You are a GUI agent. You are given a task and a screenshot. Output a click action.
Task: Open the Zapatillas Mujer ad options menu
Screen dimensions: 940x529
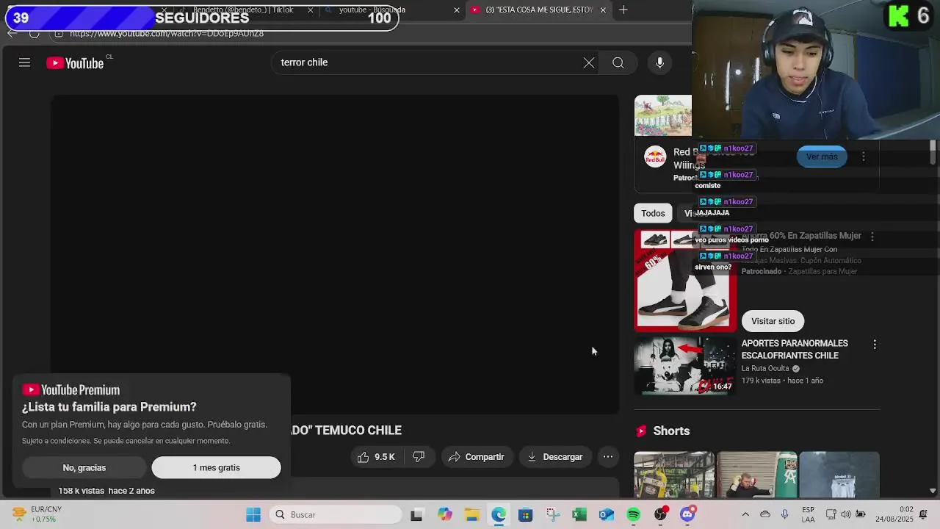click(x=872, y=237)
